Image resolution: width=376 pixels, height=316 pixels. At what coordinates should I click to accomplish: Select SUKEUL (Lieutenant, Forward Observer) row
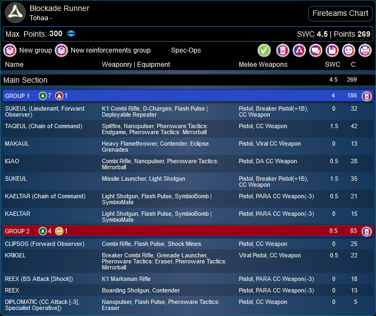tap(188, 111)
